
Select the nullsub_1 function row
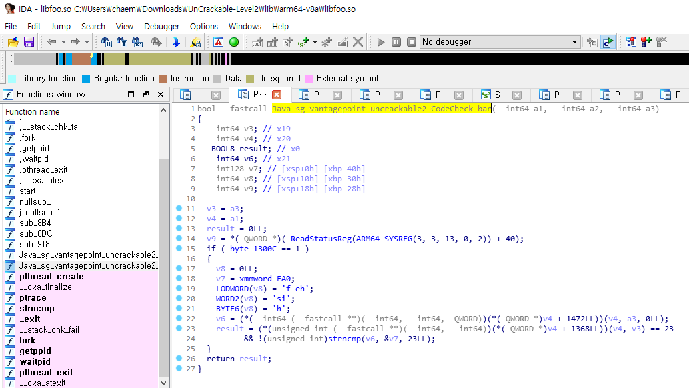click(x=81, y=202)
